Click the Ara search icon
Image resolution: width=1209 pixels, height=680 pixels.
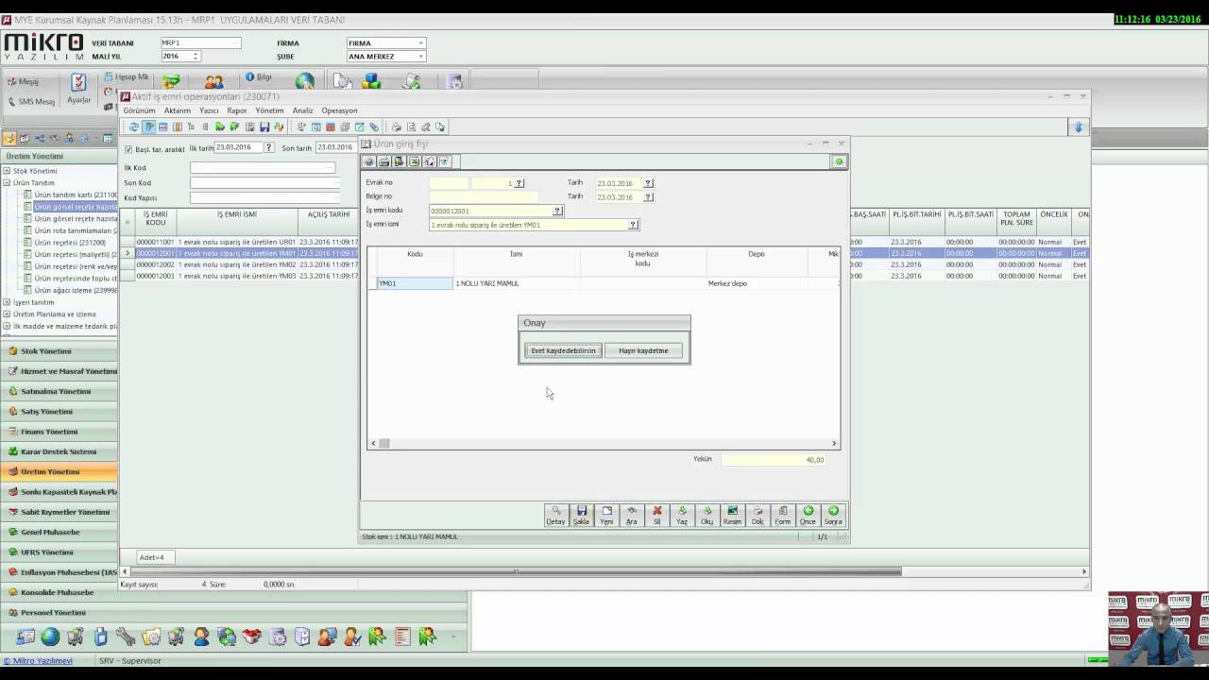pyautogui.click(x=632, y=515)
